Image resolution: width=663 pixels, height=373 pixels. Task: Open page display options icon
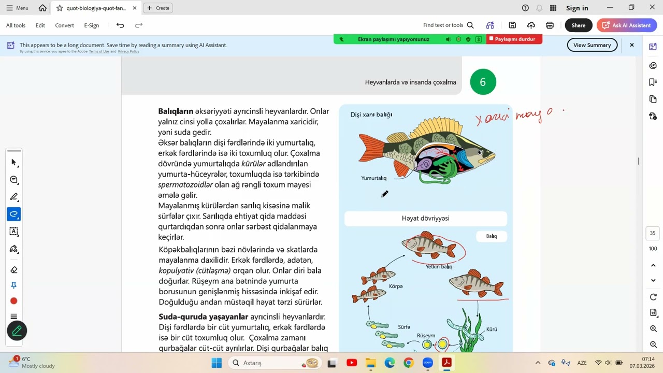click(653, 312)
